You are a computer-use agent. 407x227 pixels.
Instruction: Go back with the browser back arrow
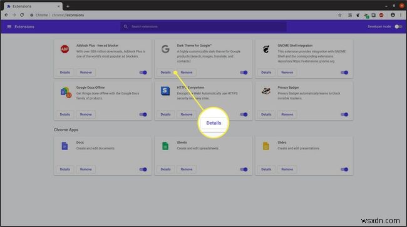(x=6, y=15)
